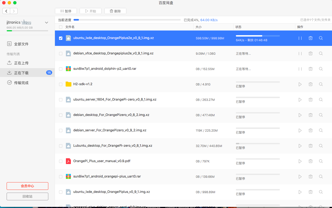Open 回收站 recycle bin
The width and height of the screenshot is (332, 208).
pos(27,196)
